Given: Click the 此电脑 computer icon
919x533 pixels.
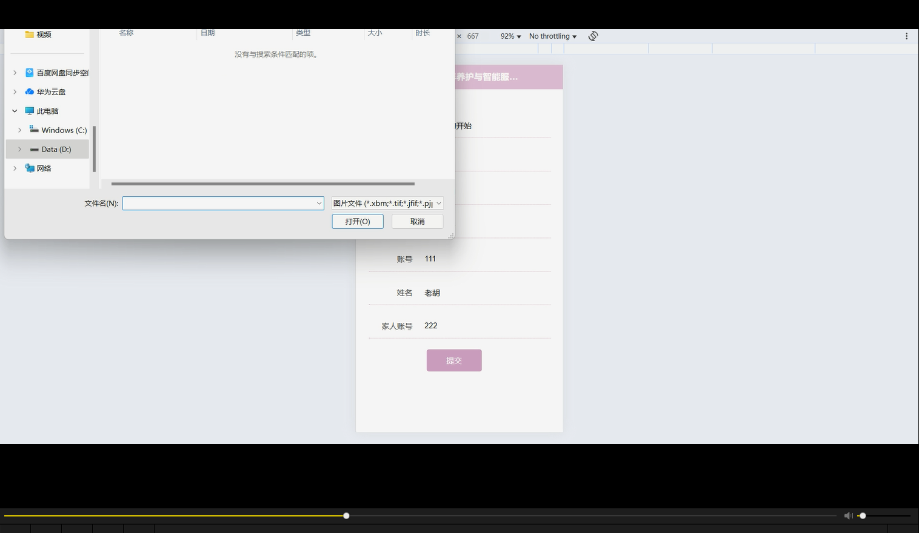Looking at the screenshot, I should pyautogui.click(x=29, y=111).
